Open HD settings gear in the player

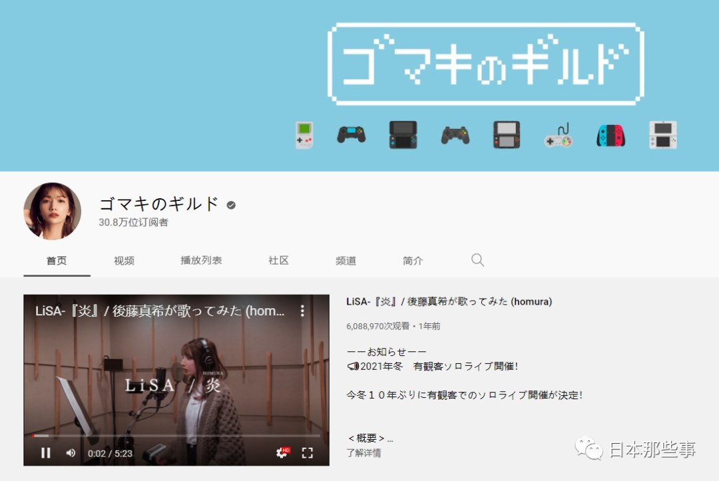tap(282, 453)
